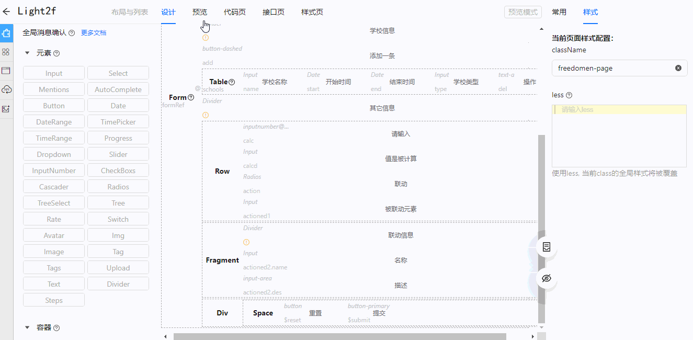Viewport: 693px width, 340px height.
Task: Click the less code editor area
Action: (619, 136)
